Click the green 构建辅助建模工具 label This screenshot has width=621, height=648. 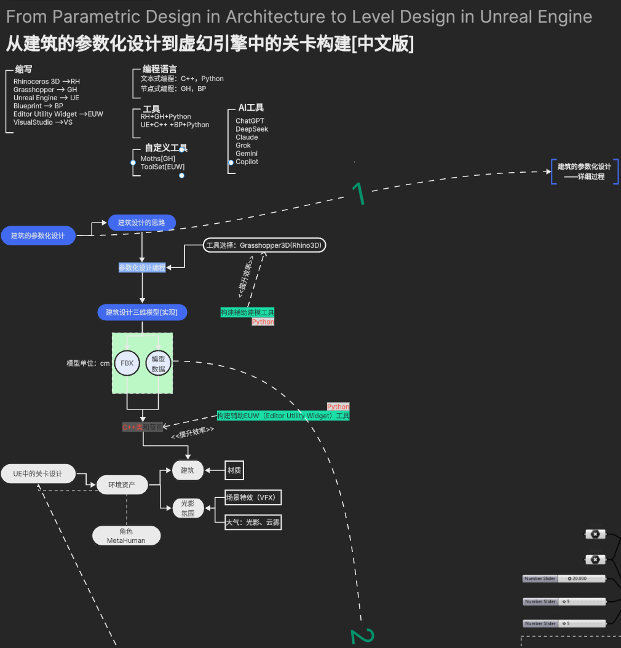pyautogui.click(x=248, y=312)
